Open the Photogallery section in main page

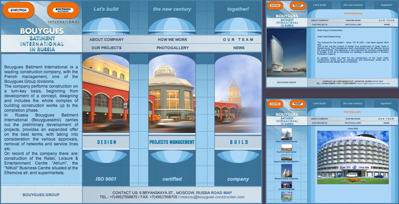(172, 48)
